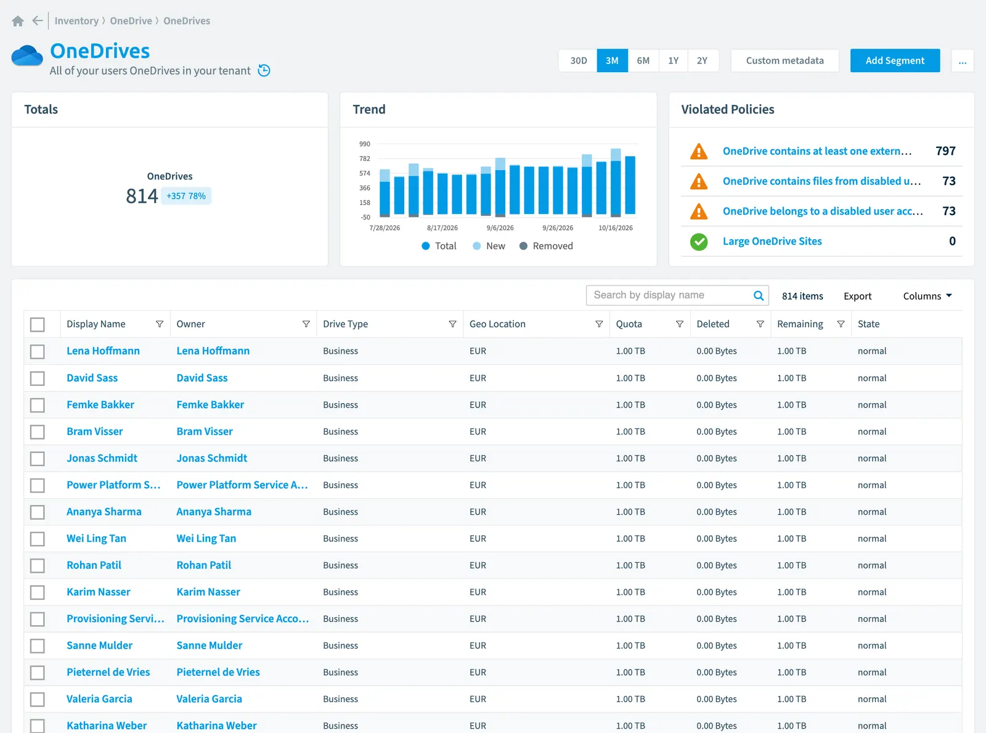Check the select-all header checkbox
Viewport: 986px width, 733px height.
coord(38,324)
